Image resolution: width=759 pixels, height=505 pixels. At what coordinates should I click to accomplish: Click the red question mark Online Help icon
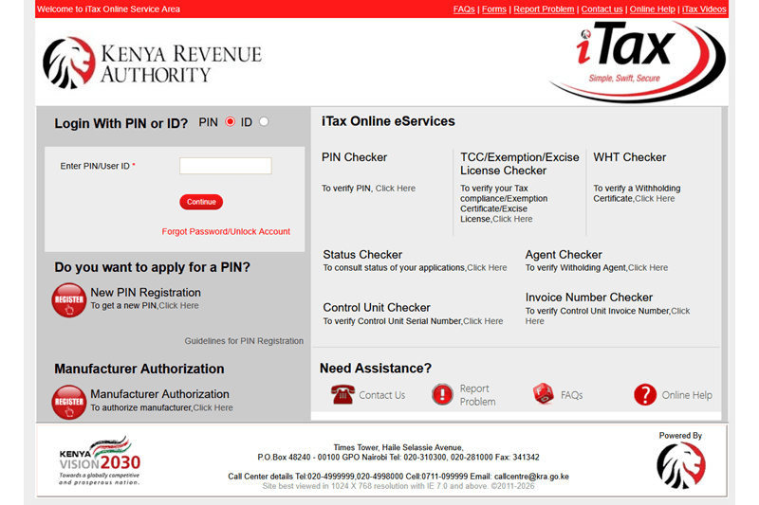645,395
